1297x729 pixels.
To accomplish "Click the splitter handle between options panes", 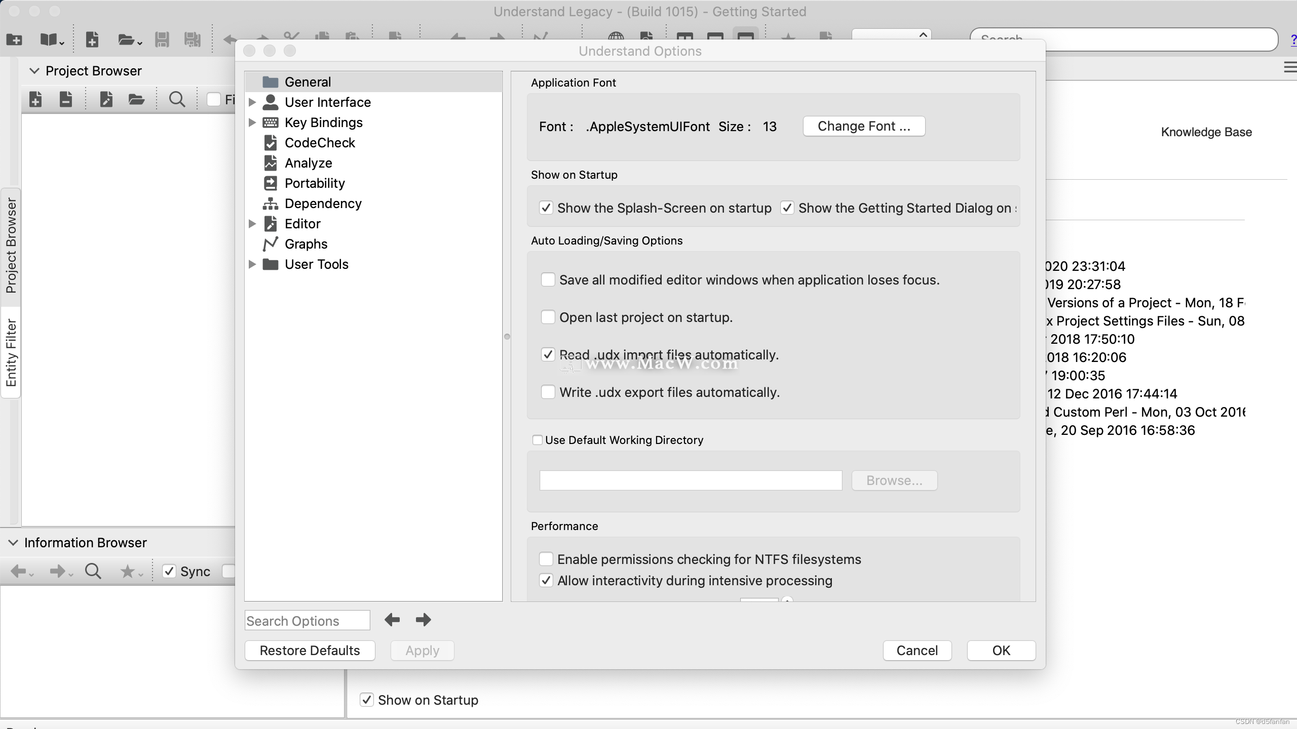I will [x=507, y=337].
